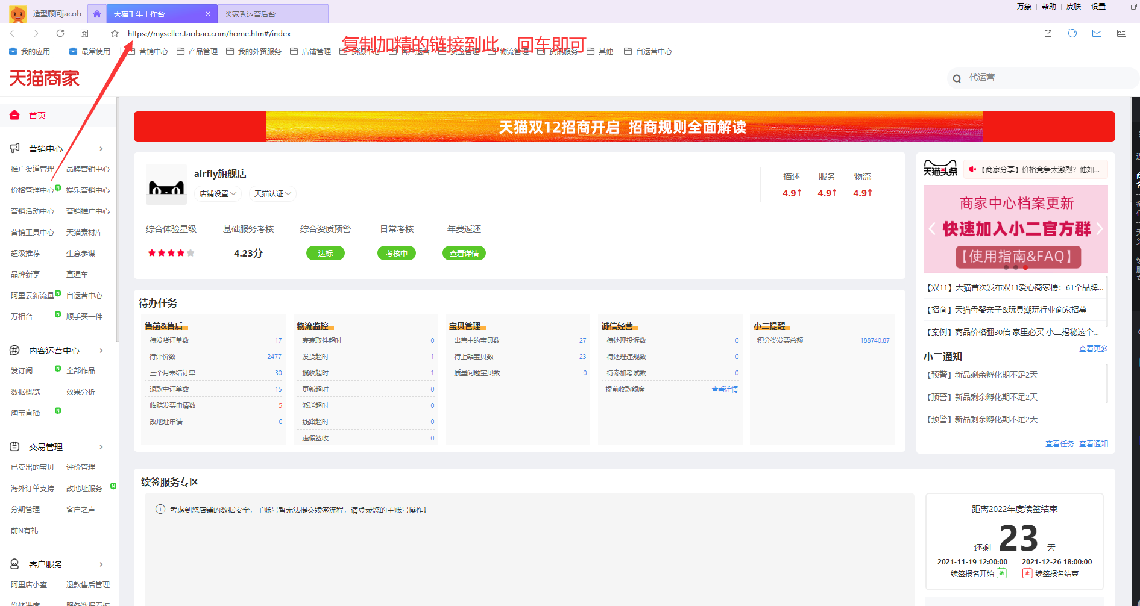The width and height of the screenshot is (1140, 606).
Task: Open in external browser icon
Action: 1048,33
